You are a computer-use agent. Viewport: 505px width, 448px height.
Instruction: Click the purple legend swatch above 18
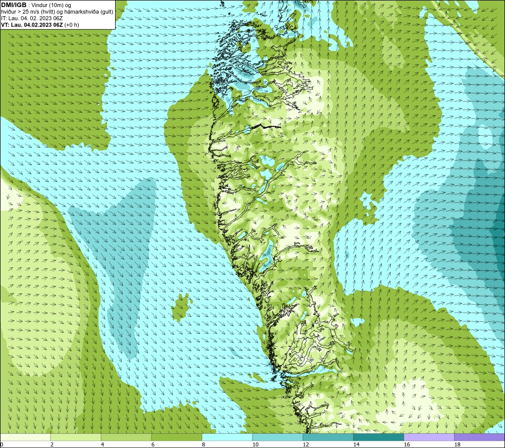tap(479, 437)
